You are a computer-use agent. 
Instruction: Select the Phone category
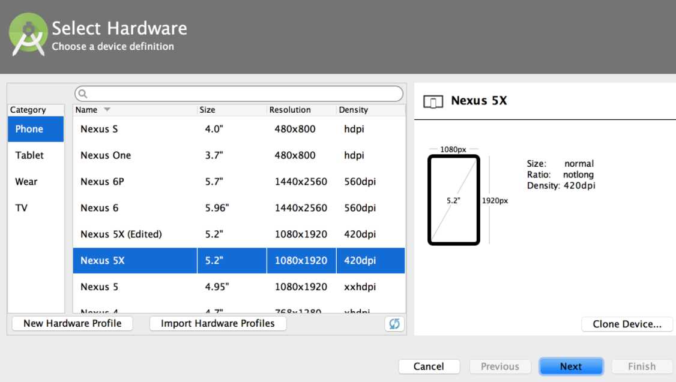36,129
